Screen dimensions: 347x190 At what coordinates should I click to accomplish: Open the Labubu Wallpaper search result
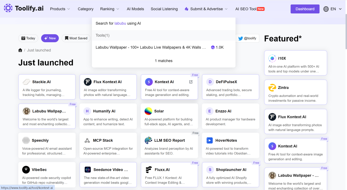(x=164, y=47)
